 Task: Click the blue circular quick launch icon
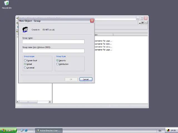click(x=22, y=131)
